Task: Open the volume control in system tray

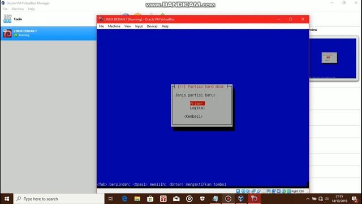Action: click(x=327, y=199)
